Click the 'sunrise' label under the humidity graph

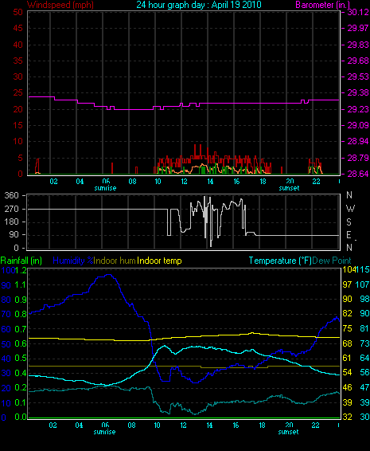point(104,432)
